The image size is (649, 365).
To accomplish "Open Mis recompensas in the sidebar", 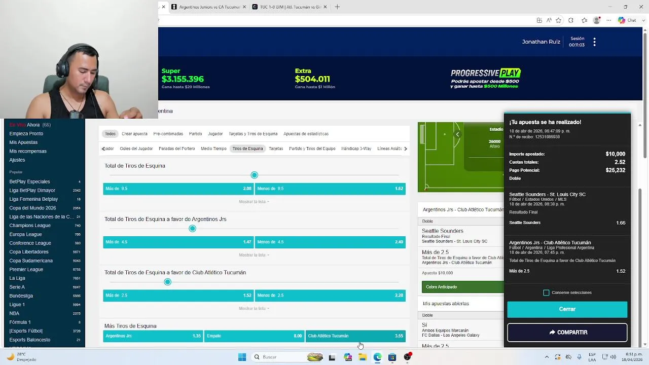I will (x=28, y=151).
